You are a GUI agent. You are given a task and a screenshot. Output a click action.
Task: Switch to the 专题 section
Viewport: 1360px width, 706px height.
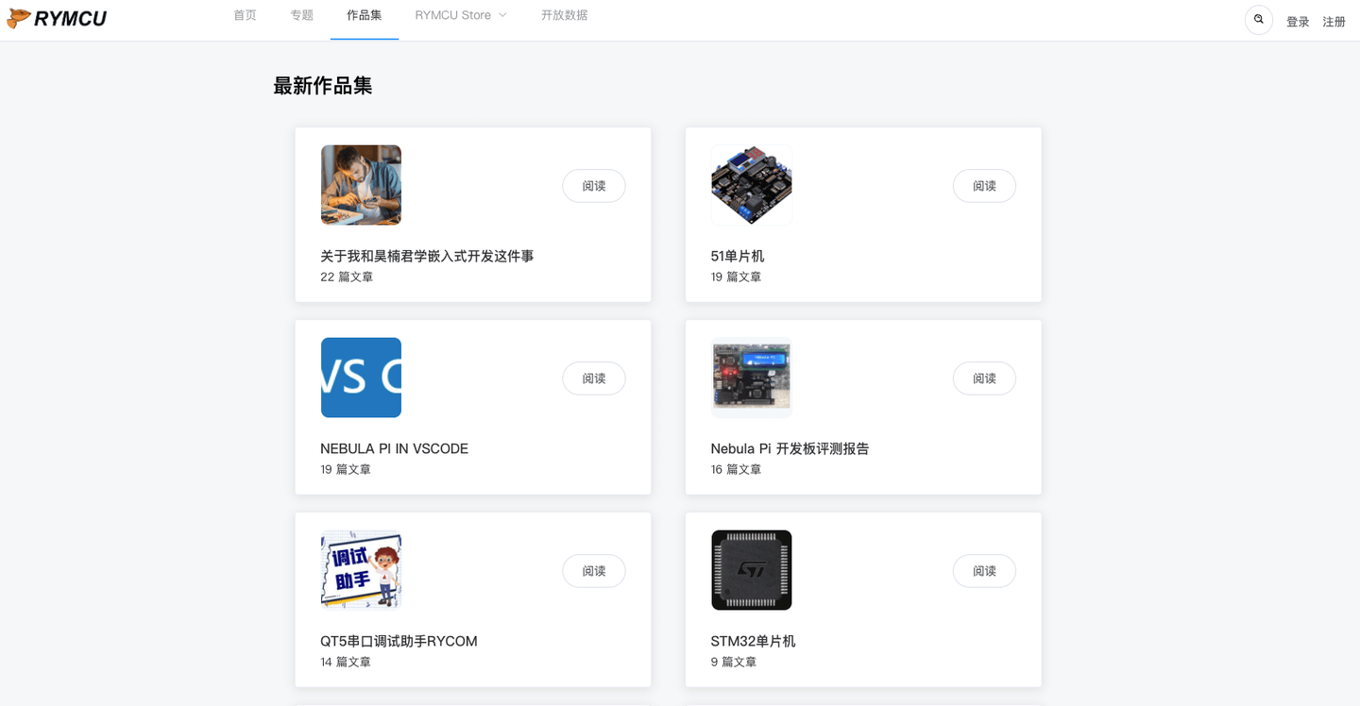coord(301,15)
